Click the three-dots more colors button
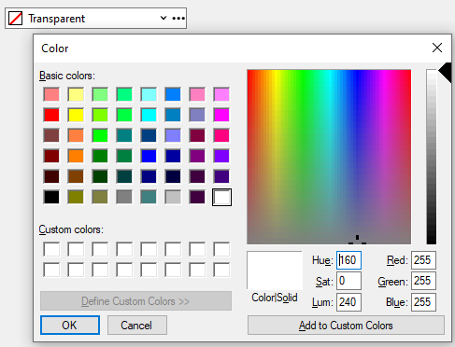Image resolution: width=455 pixels, height=347 pixels. pos(178,19)
